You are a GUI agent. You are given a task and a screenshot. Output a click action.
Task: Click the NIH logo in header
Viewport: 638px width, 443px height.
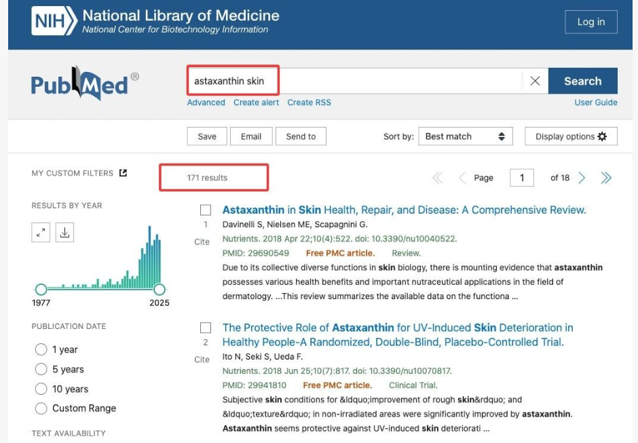(53, 21)
